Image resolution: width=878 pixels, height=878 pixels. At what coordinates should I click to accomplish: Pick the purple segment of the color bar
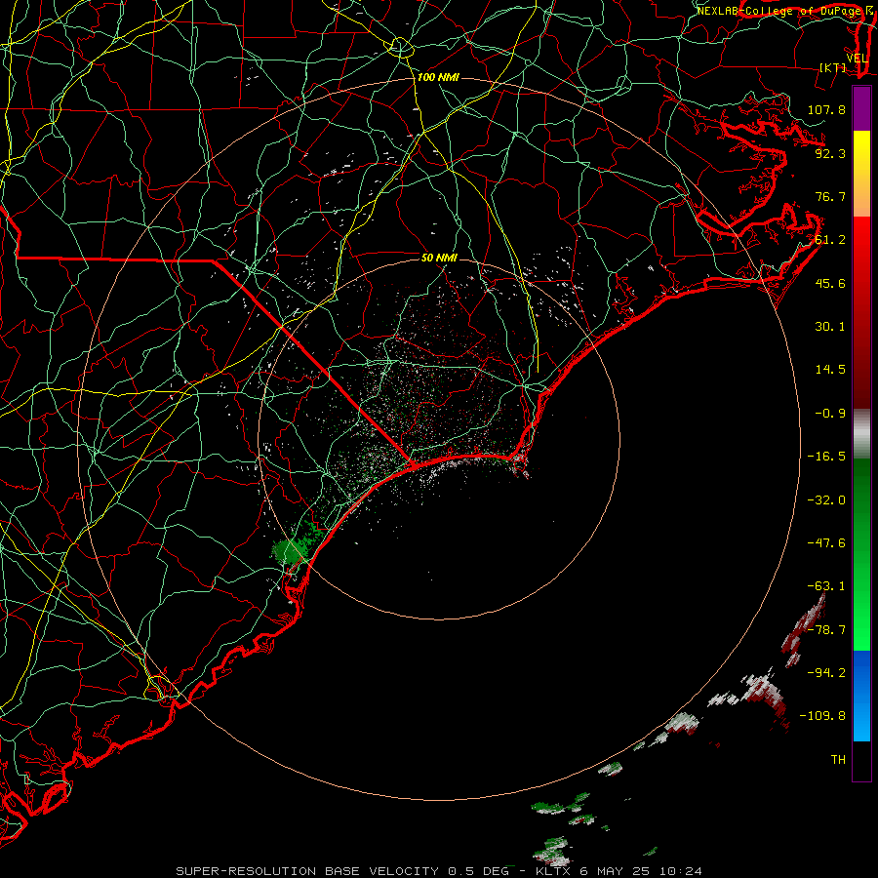(x=861, y=108)
